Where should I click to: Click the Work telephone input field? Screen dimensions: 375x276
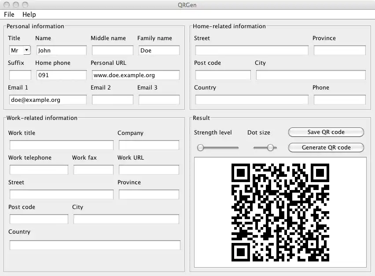pos(39,170)
